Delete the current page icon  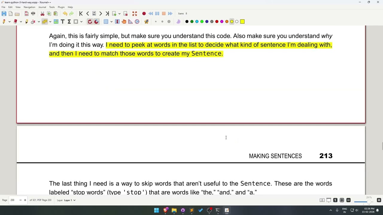point(125,13)
